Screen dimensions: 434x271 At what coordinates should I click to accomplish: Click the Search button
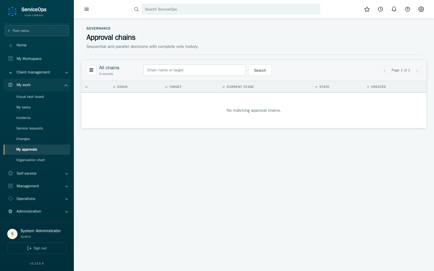tap(260, 70)
